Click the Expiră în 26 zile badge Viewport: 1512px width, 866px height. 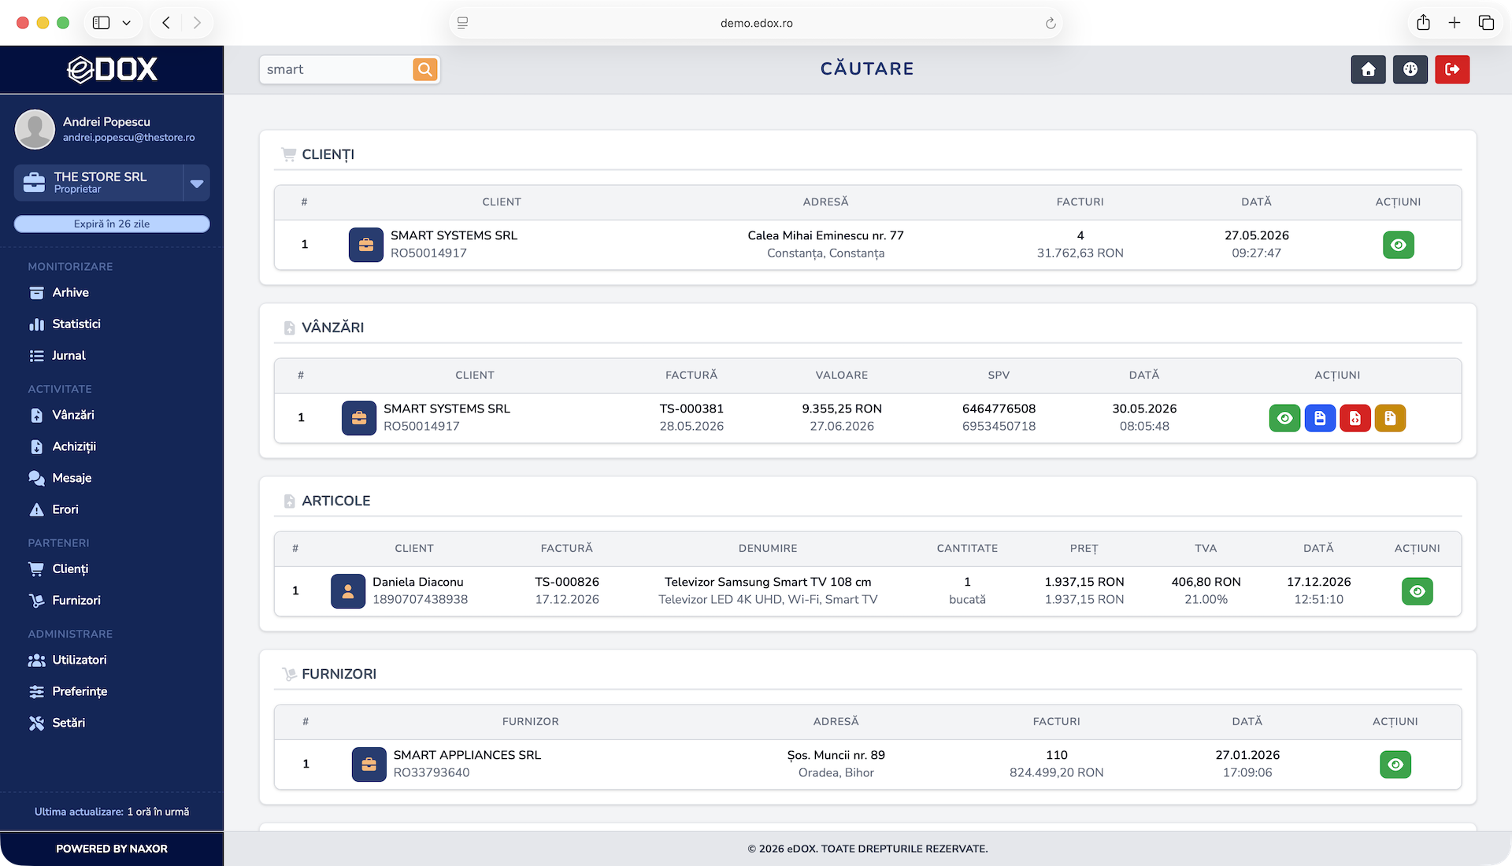(x=112, y=224)
